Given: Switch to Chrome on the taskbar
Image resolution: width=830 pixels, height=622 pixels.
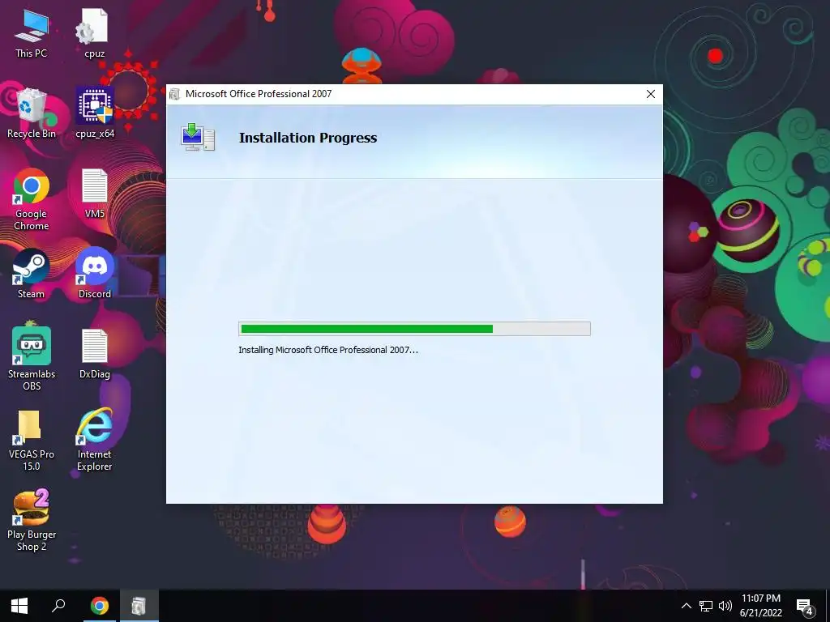Looking at the screenshot, I should (x=99, y=606).
